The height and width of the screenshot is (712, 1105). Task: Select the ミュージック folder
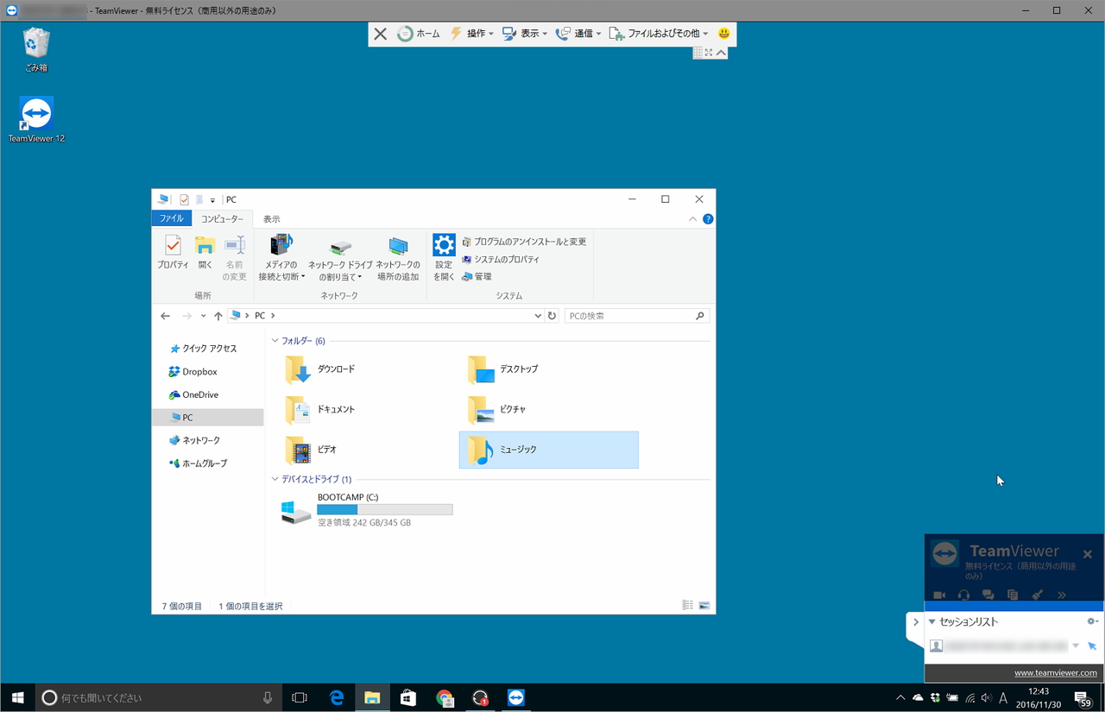(549, 451)
